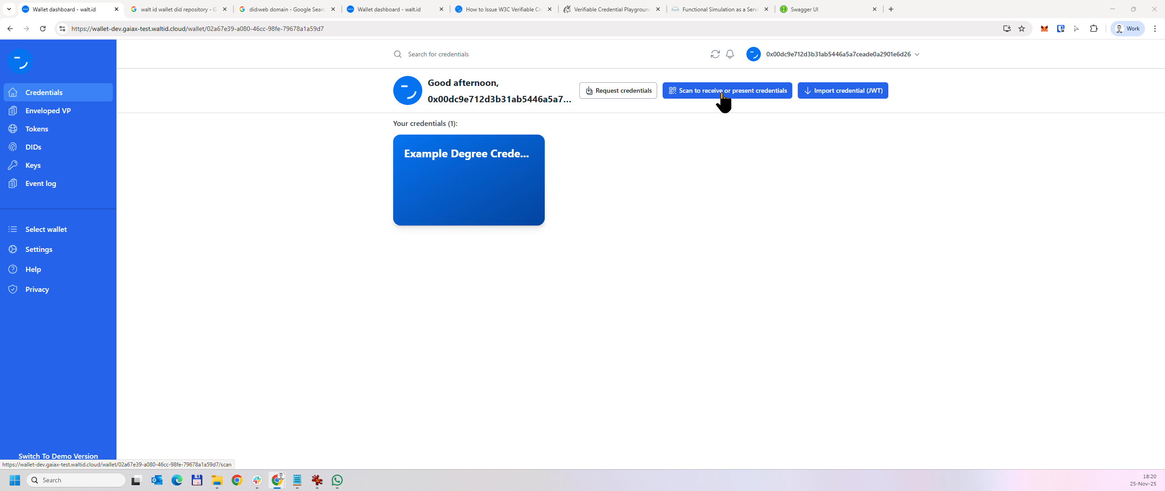Open the notifications bell

(730, 54)
